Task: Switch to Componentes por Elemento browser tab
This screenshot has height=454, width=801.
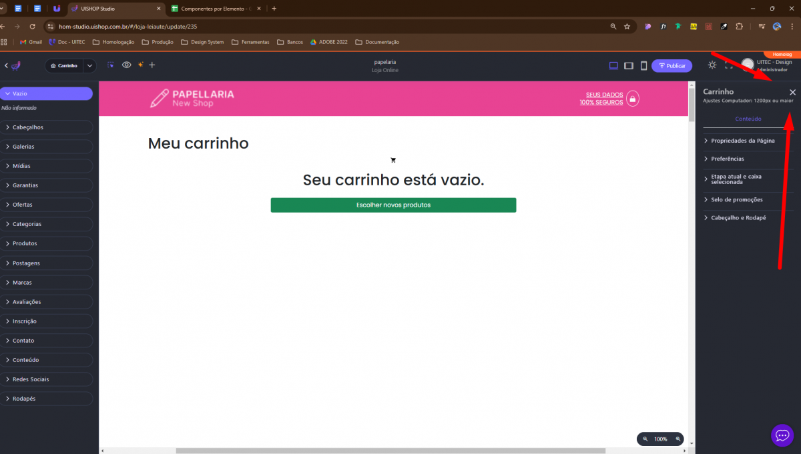Action: (214, 9)
